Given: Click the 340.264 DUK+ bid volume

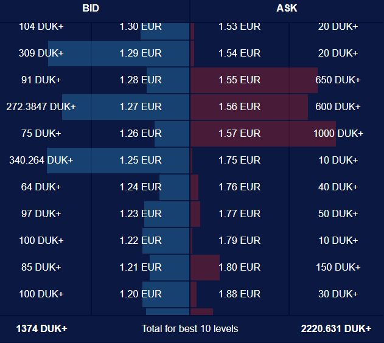Looking at the screenshot, I should click(41, 160).
